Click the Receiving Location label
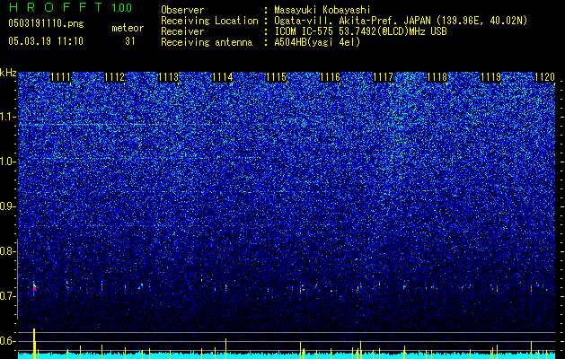The width and height of the screenshot is (565, 359). 209,21
